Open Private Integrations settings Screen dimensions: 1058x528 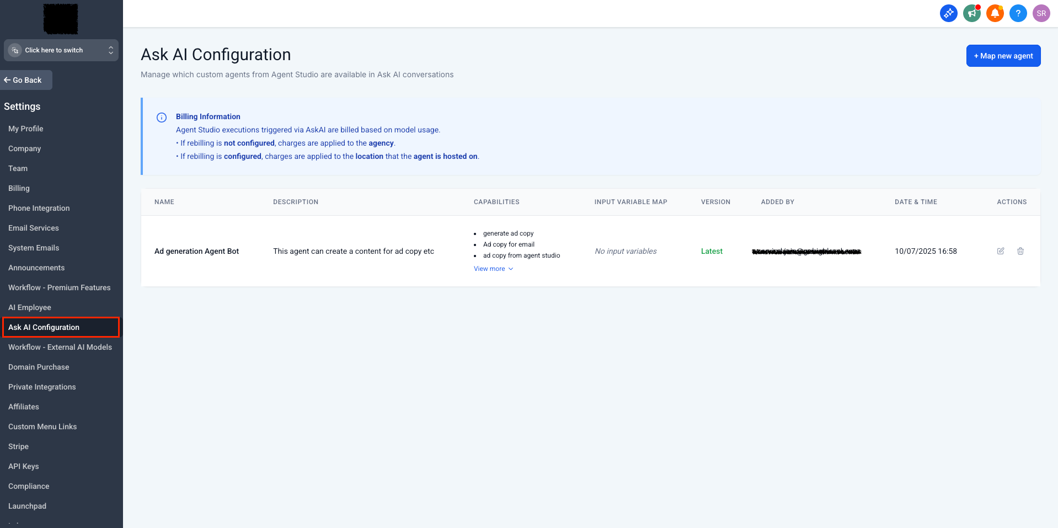coord(42,387)
